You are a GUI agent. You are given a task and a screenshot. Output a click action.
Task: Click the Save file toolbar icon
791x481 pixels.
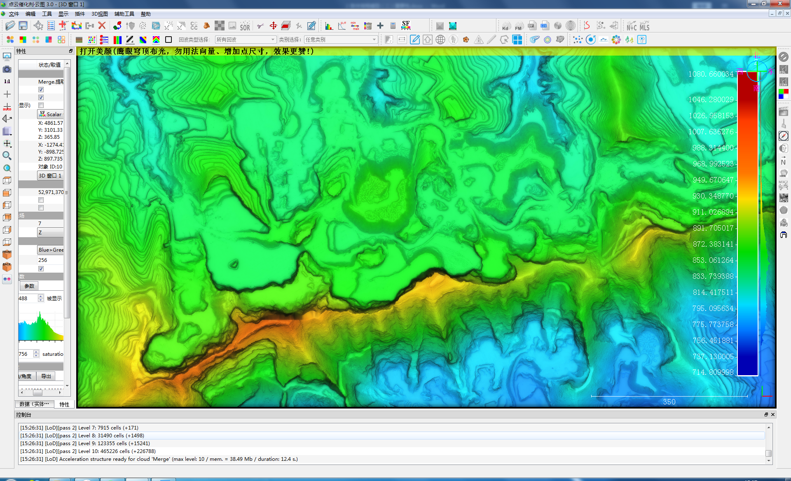click(x=23, y=26)
